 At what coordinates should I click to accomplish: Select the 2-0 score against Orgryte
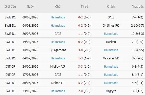coord(80,91)
